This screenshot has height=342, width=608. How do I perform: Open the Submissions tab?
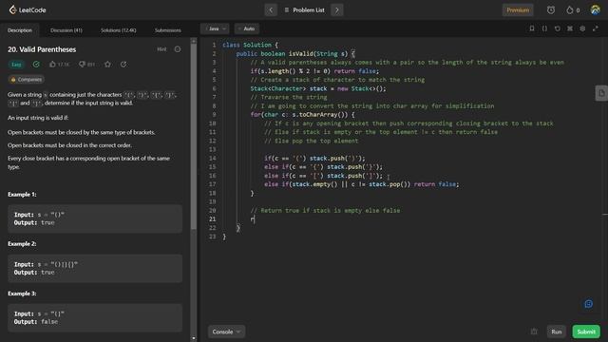pos(168,30)
